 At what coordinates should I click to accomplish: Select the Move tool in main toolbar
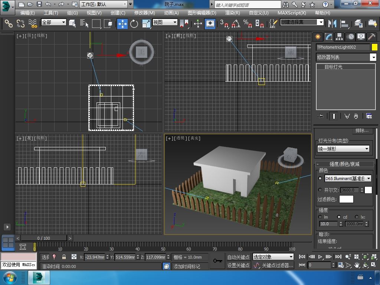point(122,24)
